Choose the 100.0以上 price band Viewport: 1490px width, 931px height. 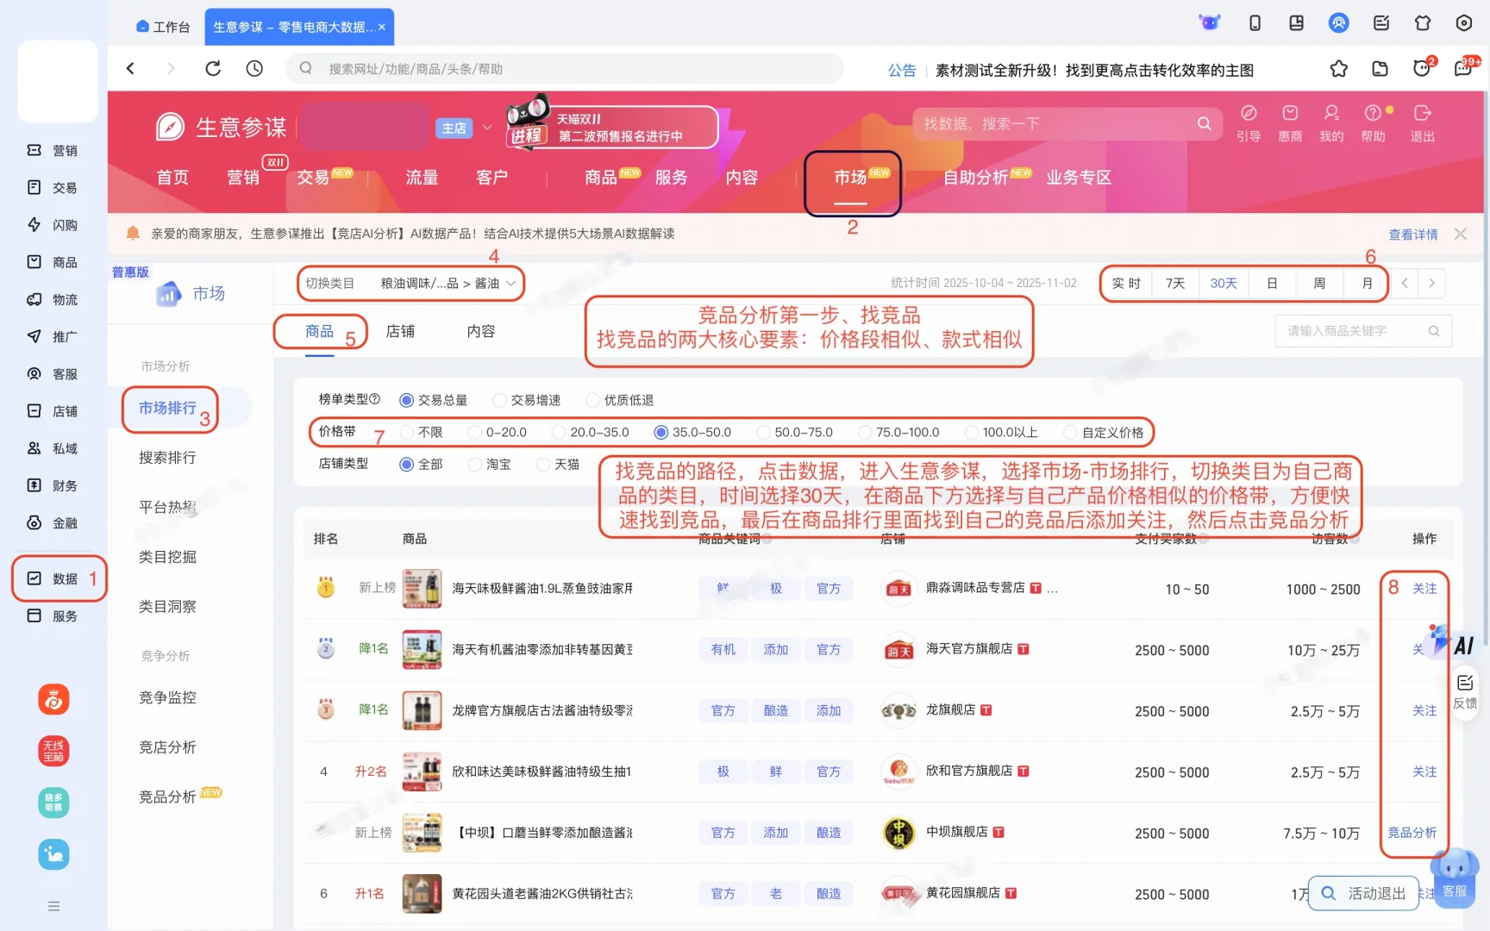coord(1002,432)
